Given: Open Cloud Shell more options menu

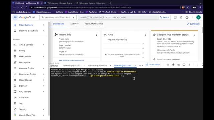Looking at the screenshot, I should (189, 65).
